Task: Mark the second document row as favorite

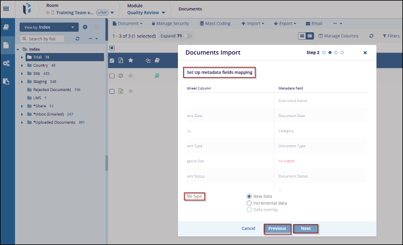Action: (x=131, y=76)
